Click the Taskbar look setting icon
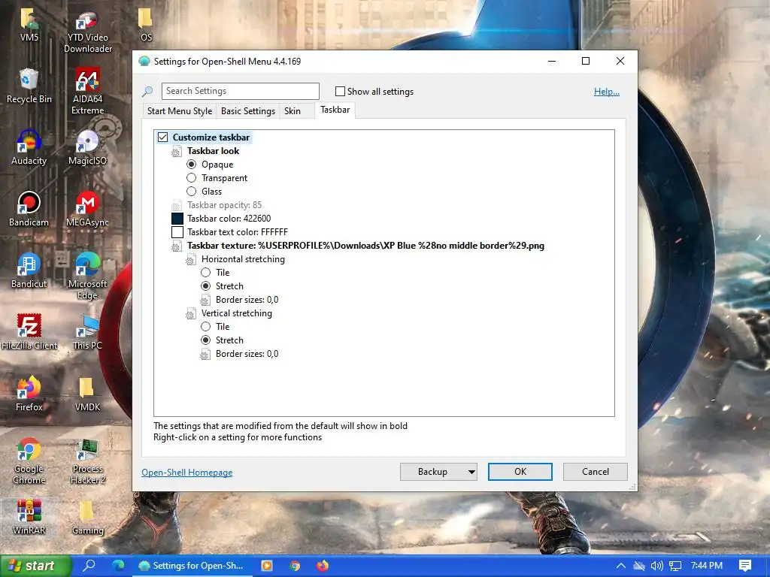The image size is (770, 577). [177, 152]
